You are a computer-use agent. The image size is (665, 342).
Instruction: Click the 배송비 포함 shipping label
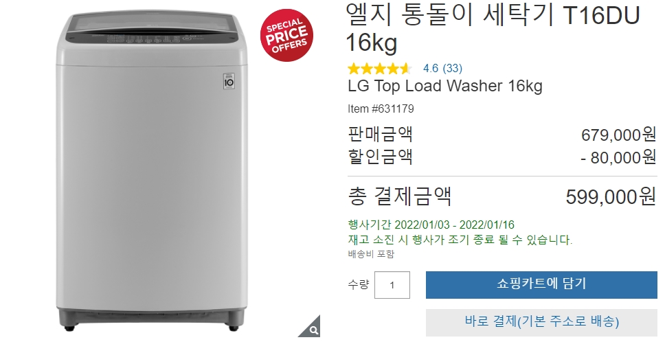(371, 254)
